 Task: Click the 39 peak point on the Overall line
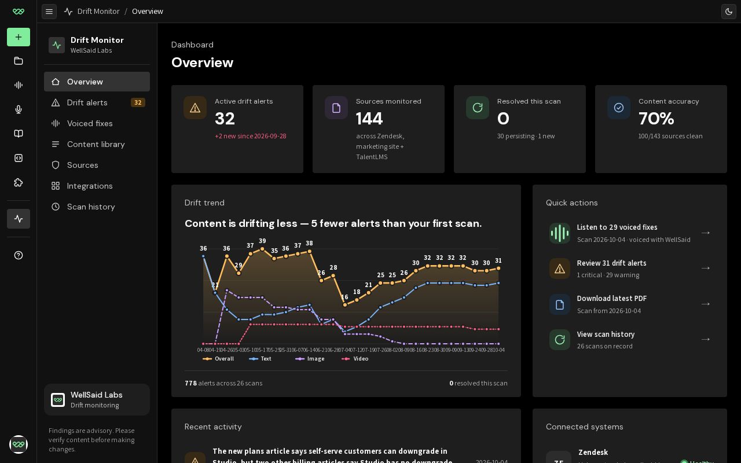[x=262, y=249]
